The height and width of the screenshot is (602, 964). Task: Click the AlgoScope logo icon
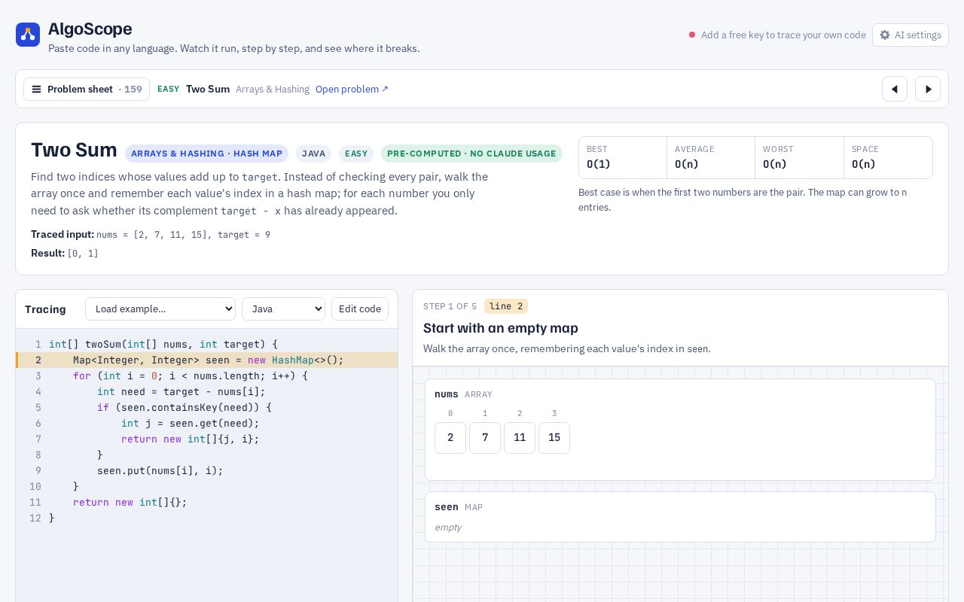point(28,35)
